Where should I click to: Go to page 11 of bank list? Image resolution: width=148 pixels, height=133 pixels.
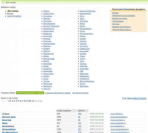click(33, 101)
